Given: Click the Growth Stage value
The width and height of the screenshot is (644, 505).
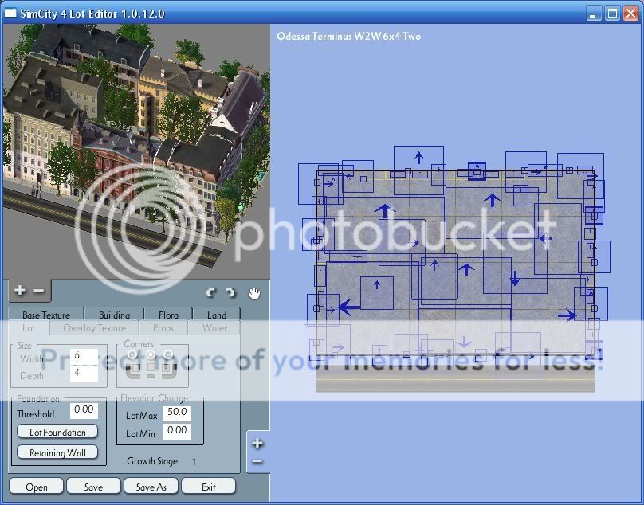Looking at the screenshot, I should [194, 462].
